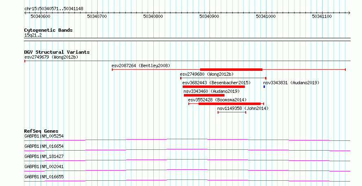Click the DGV Structural Variants track title
The width and height of the screenshot is (362, 186).
click(57, 52)
